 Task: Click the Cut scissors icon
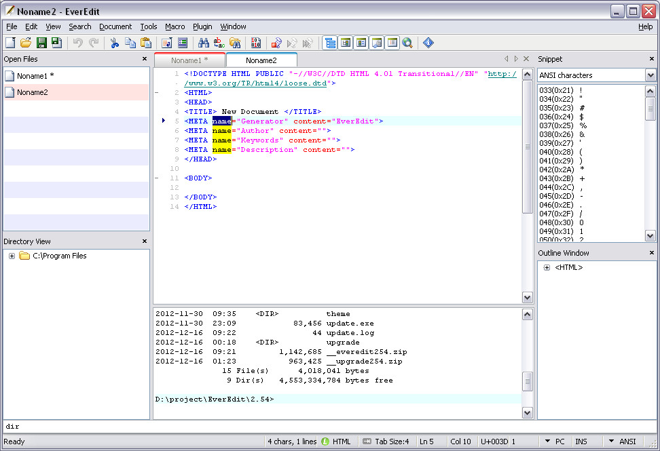(114, 43)
